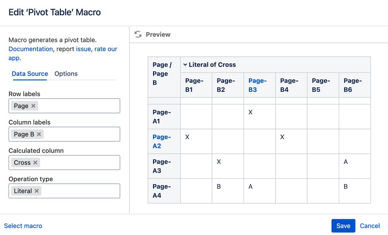This screenshot has height=235, width=388.
Task: Save the pivot table macro
Action: click(343, 226)
